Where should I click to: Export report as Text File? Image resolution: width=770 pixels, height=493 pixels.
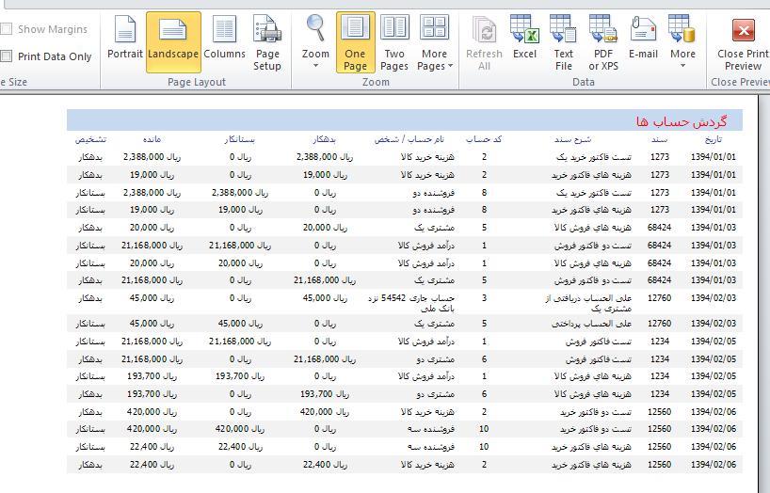563,43
